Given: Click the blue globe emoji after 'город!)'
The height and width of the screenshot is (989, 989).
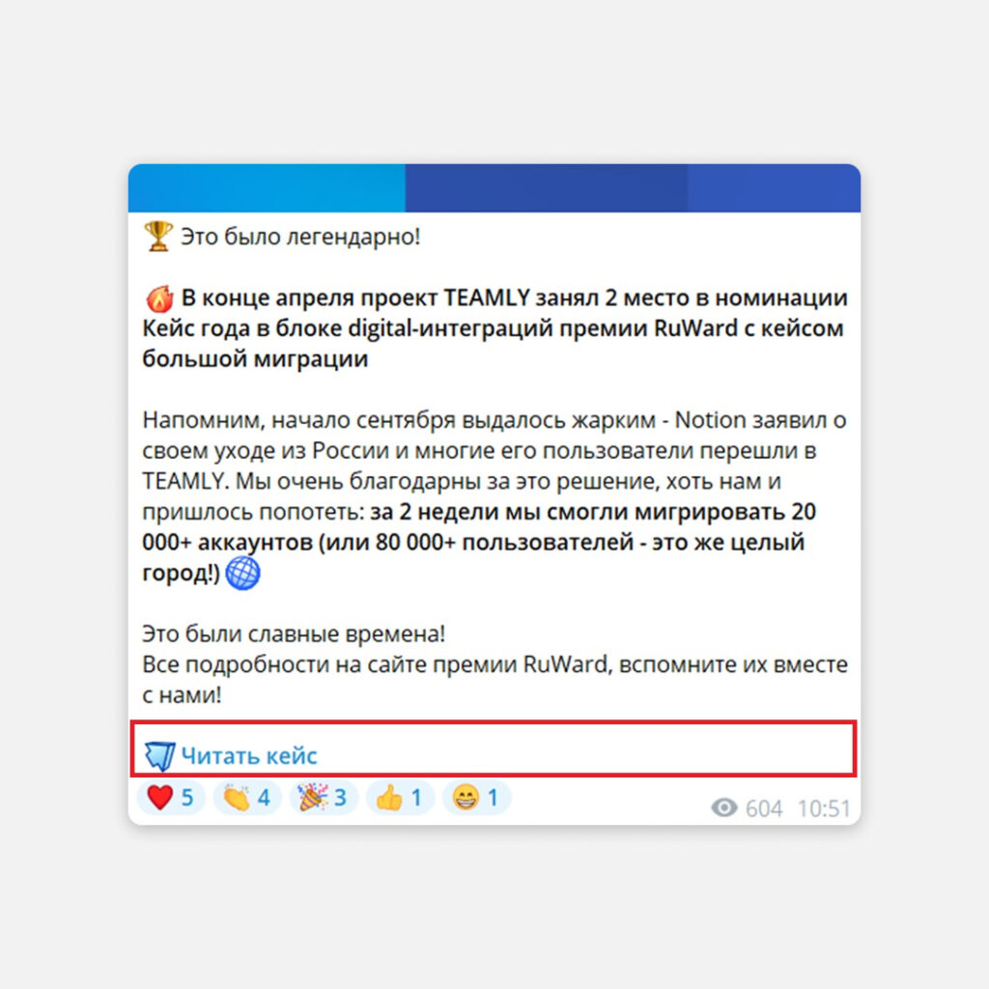Looking at the screenshot, I should point(242,573).
